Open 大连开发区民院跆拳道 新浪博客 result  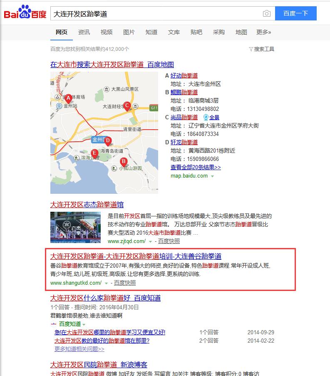tap(99, 365)
